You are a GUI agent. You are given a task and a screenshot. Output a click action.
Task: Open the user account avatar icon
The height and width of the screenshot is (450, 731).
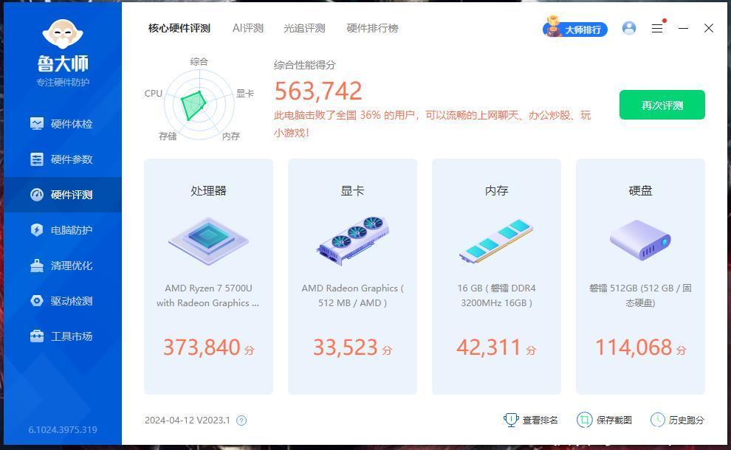tap(629, 28)
